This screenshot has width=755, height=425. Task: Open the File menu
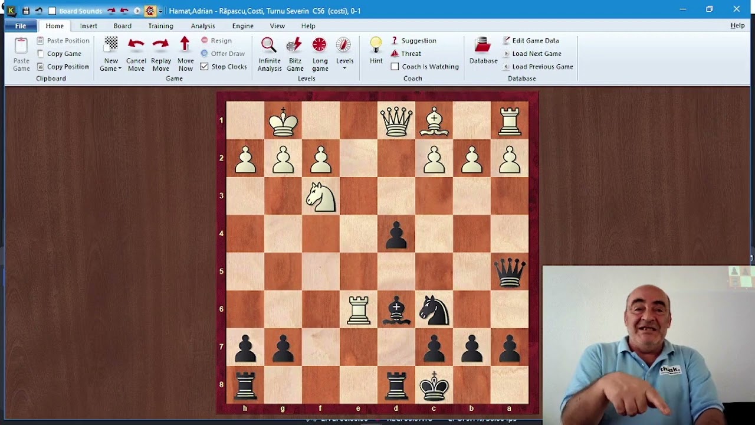pyautogui.click(x=21, y=26)
